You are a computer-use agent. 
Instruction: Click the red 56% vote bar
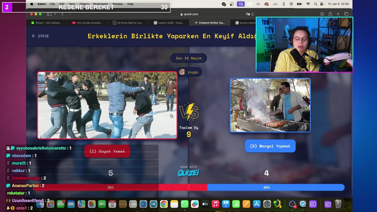(x=120, y=187)
